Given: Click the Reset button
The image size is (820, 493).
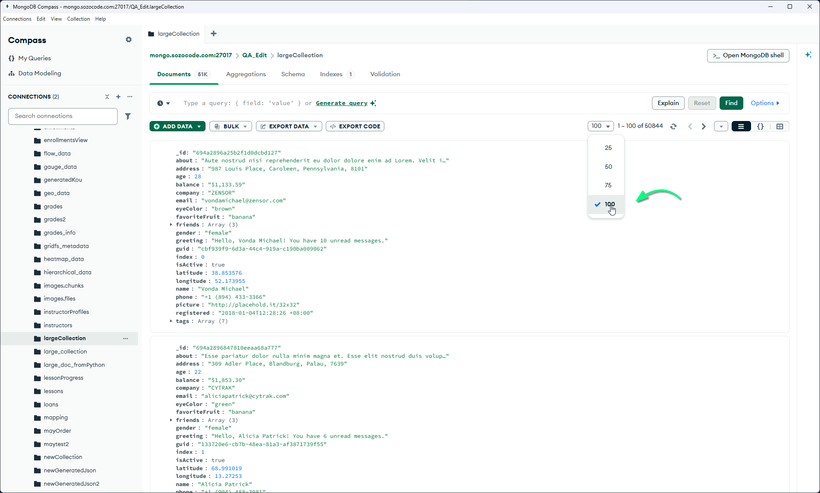Looking at the screenshot, I should [x=702, y=103].
